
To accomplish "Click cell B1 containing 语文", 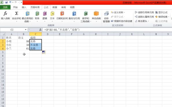I will [x=23, y=38].
